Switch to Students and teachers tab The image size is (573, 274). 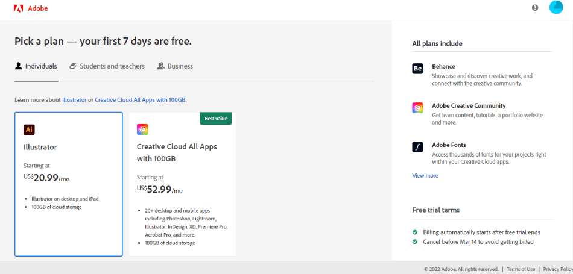(107, 66)
